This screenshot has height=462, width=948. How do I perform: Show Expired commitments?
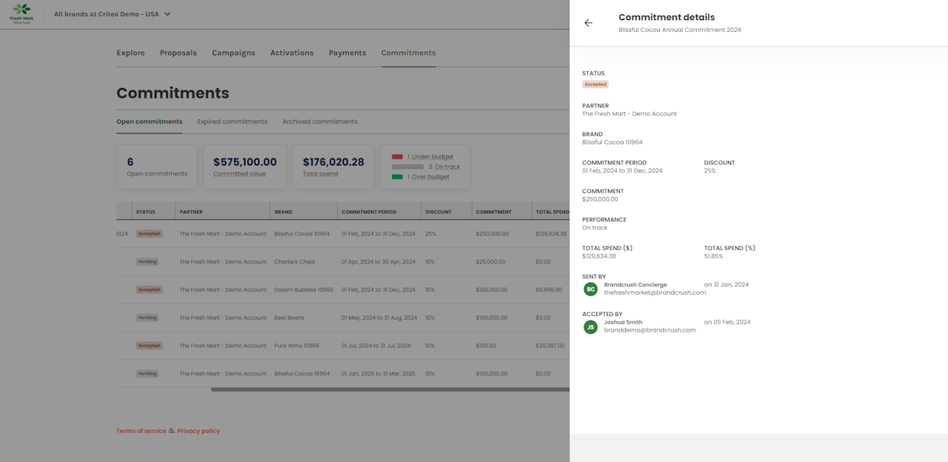tap(232, 121)
